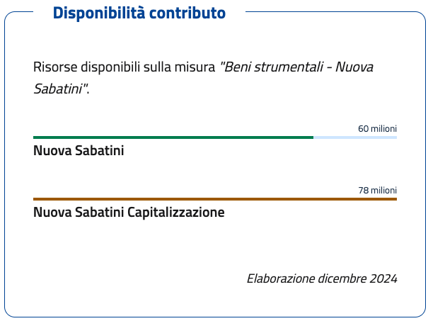Click the '60 milioni' value label

click(x=377, y=128)
